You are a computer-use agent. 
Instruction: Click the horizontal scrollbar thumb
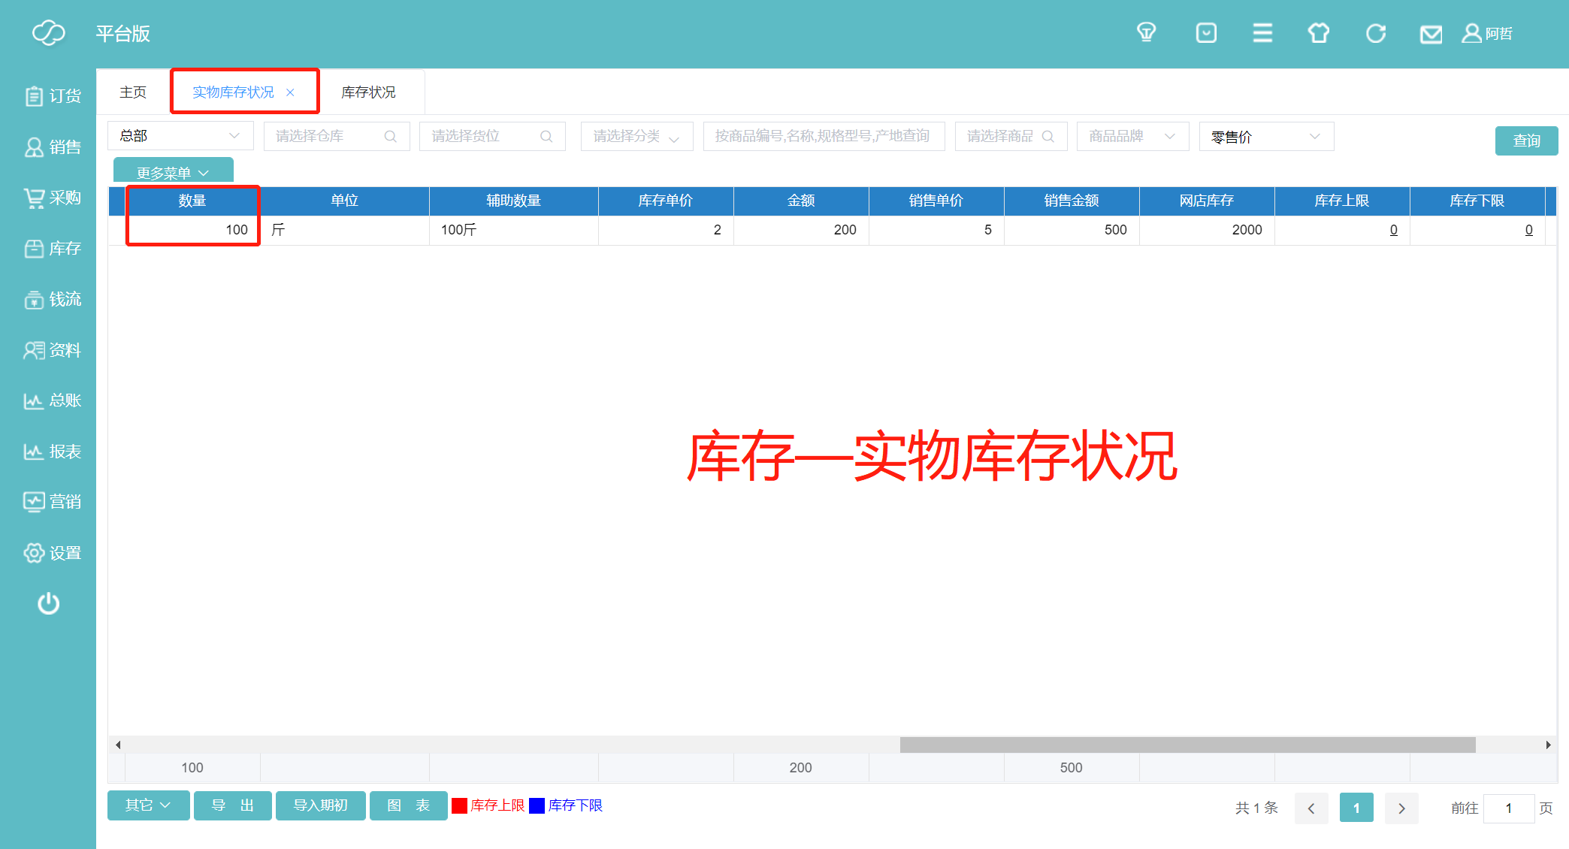1187,745
